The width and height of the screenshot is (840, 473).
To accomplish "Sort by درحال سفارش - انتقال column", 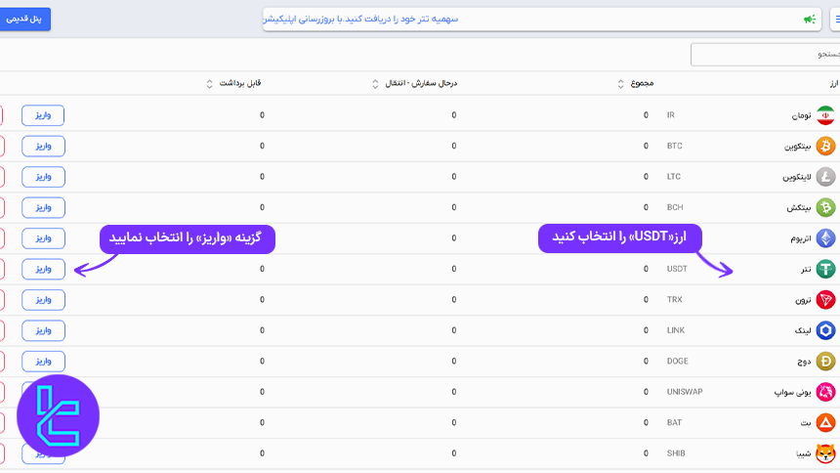I will [375, 84].
